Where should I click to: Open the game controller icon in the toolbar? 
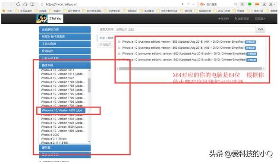(x=257, y=4)
